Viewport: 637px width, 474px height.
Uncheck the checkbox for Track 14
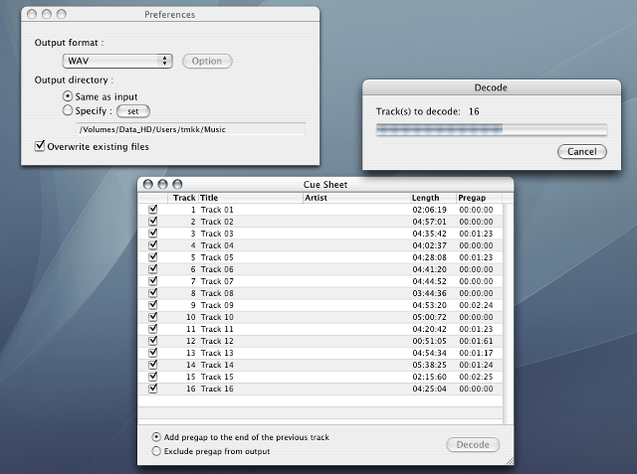[x=152, y=365]
